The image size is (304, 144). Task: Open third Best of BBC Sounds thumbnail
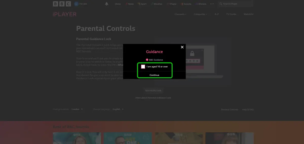point(179,138)
